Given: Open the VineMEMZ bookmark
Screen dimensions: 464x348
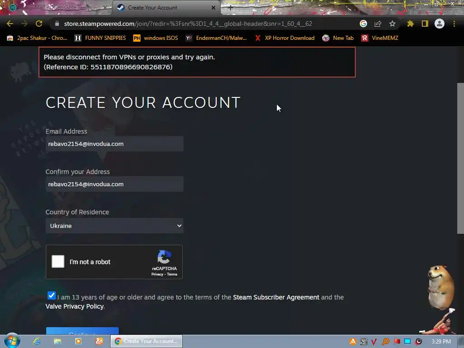Looking at the screenshot, I should [x=380, y=38].
